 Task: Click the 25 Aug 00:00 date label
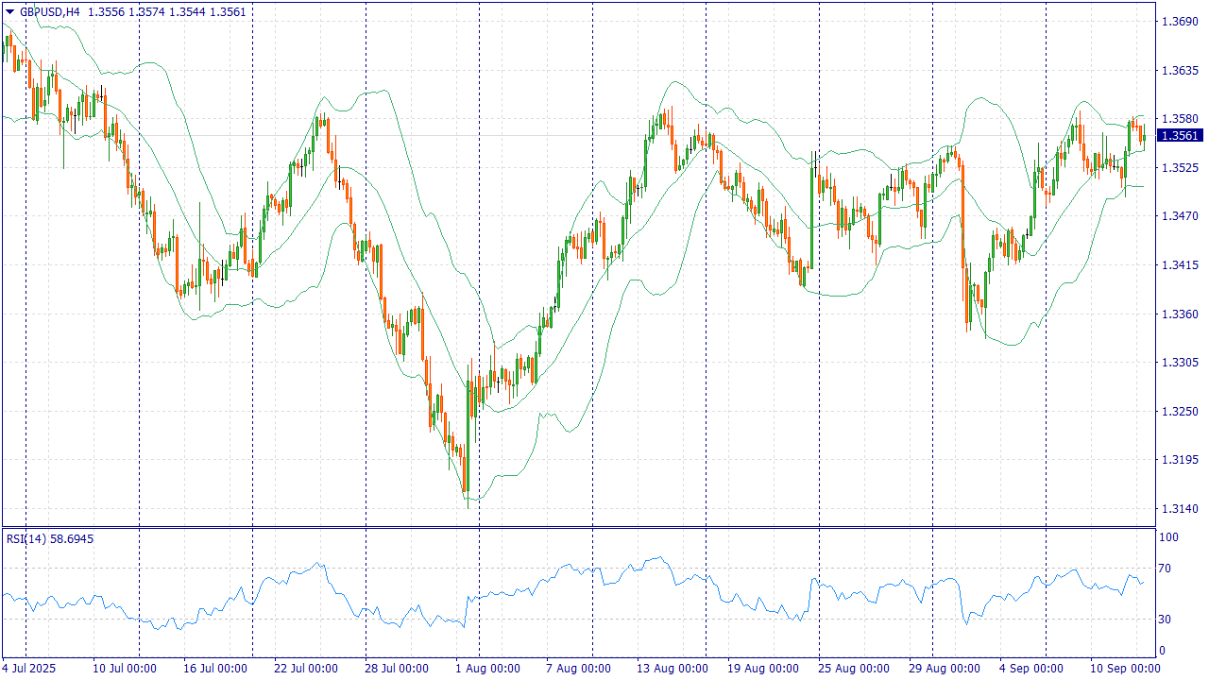pos(853,669)
